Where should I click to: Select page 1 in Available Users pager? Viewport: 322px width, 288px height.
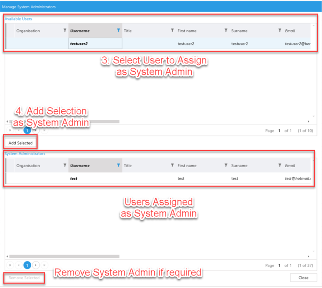pyautogui.click(x=27, y=130)
